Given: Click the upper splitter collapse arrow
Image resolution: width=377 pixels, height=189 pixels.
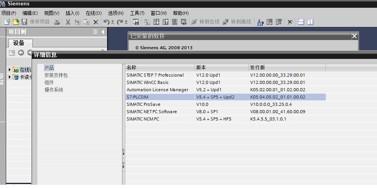Looking at the screenshot, I should point(123,154).
